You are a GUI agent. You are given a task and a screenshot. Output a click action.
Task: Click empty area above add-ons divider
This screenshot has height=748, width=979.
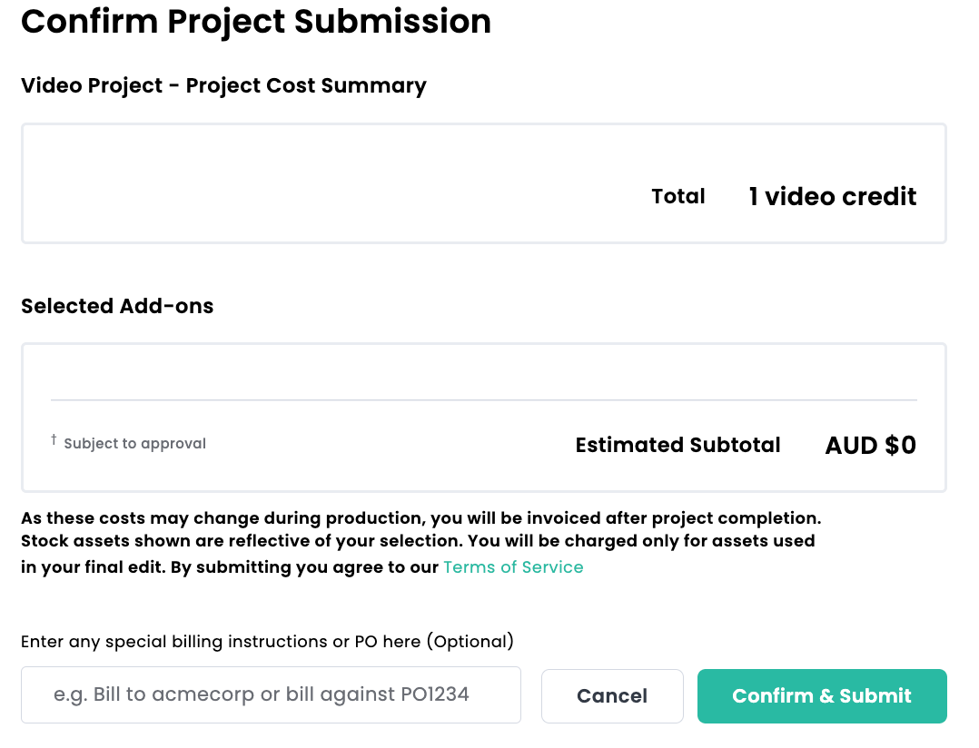(x=484, y=372)
